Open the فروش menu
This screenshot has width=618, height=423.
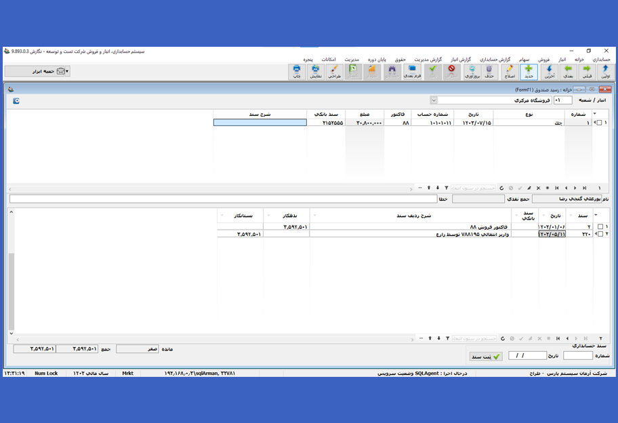544,59
